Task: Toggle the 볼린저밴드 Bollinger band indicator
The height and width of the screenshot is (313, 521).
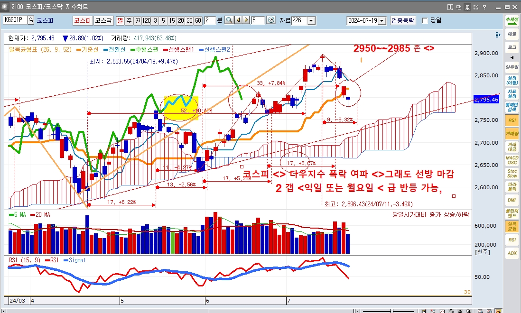Action: coord(512,213)
